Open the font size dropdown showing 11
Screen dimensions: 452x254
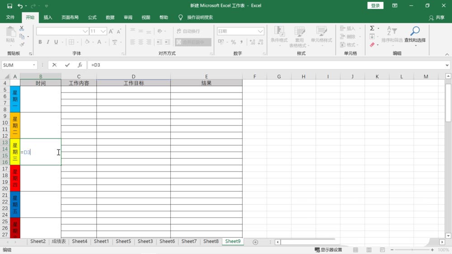(x=103, y=31)
